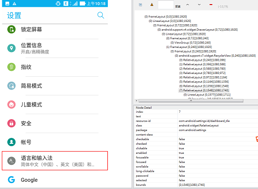Open 帐号 settings entry
This screenshot has height=189, width=258.
tap(55, 142)
